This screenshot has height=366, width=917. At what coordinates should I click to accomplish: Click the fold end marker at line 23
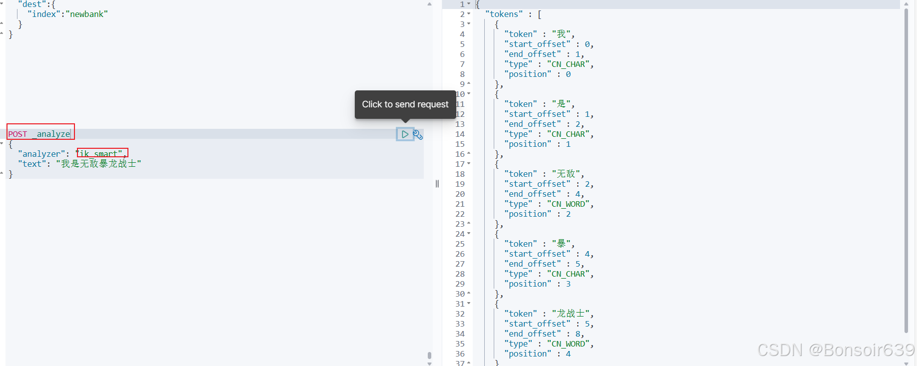[x=469, y=224]
